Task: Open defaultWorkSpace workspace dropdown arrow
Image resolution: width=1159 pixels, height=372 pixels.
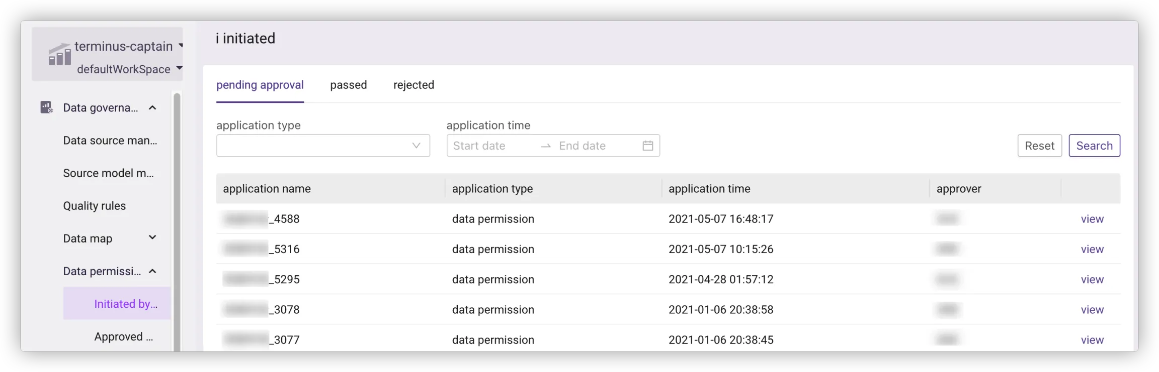Action: 179,68
